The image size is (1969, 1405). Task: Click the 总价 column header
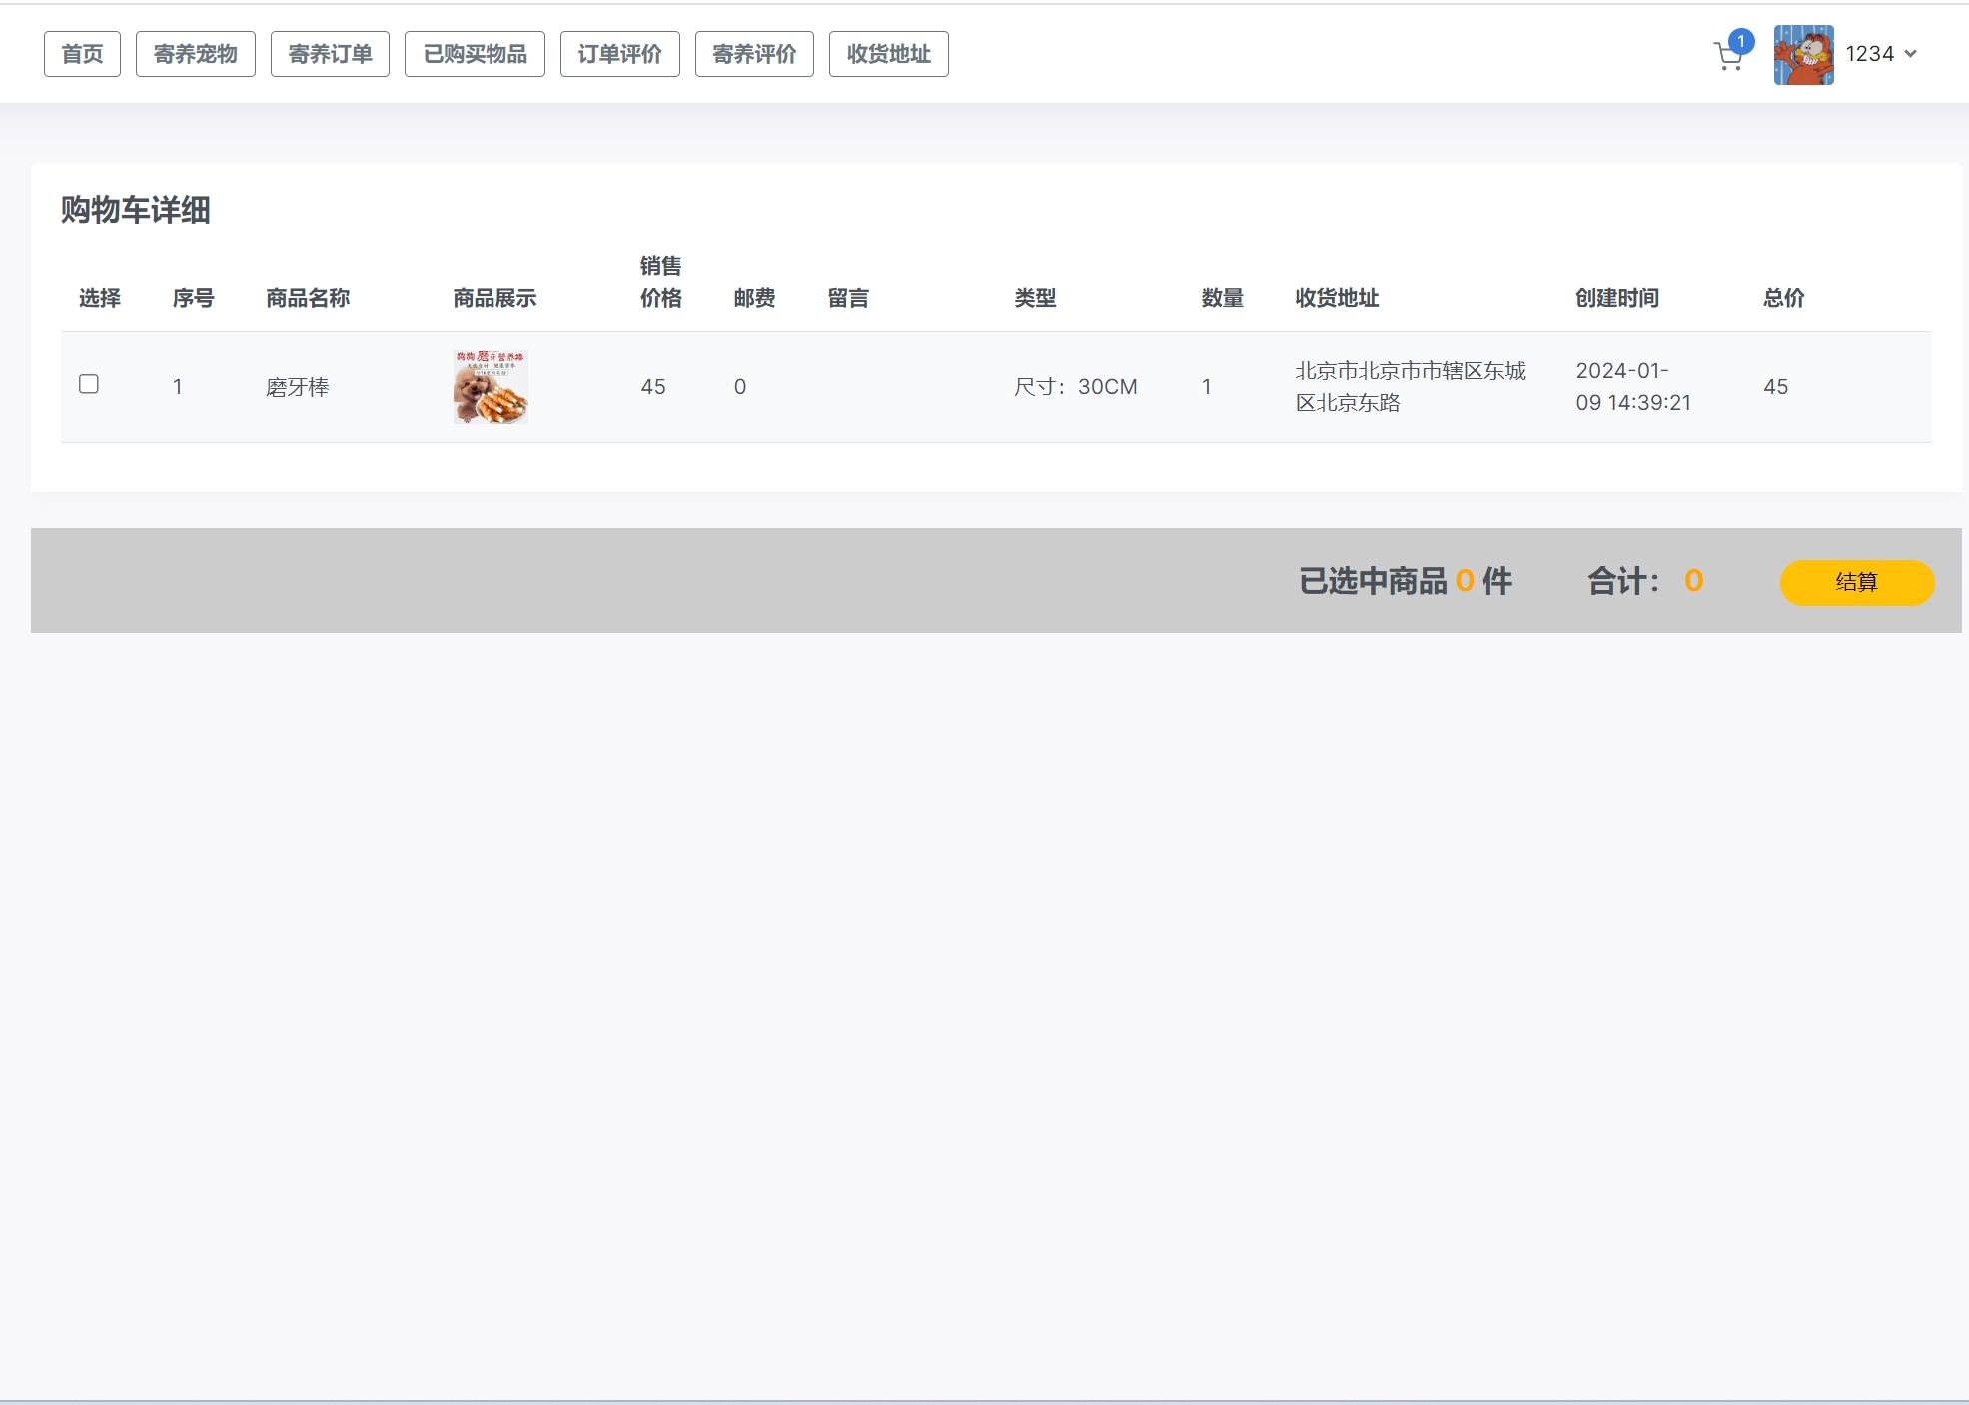(1783, 298)
